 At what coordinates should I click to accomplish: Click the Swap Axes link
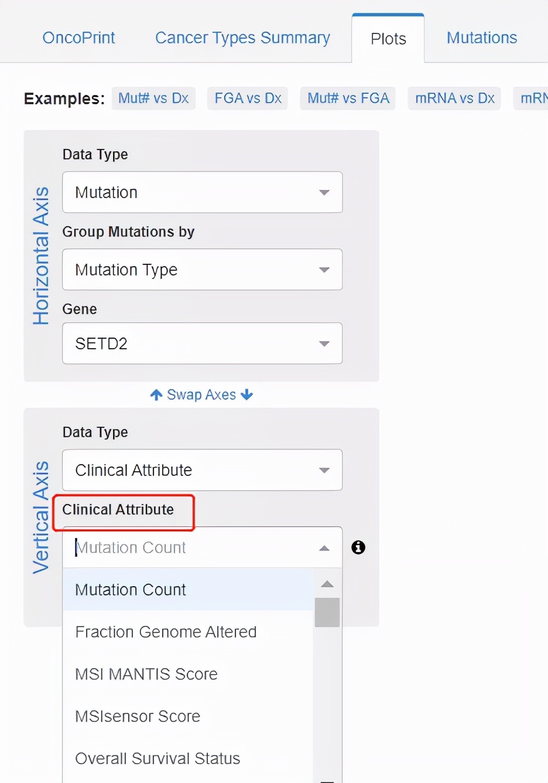pos(201,395)
